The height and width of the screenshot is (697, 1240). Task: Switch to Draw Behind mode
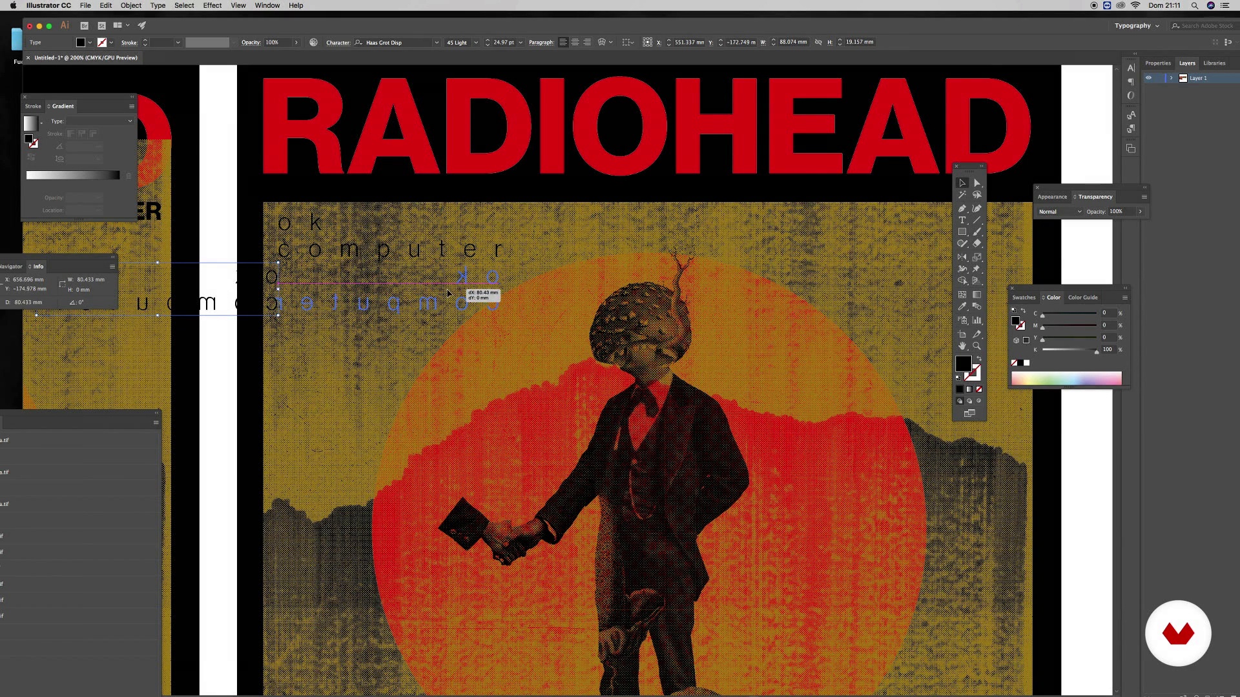969,401
